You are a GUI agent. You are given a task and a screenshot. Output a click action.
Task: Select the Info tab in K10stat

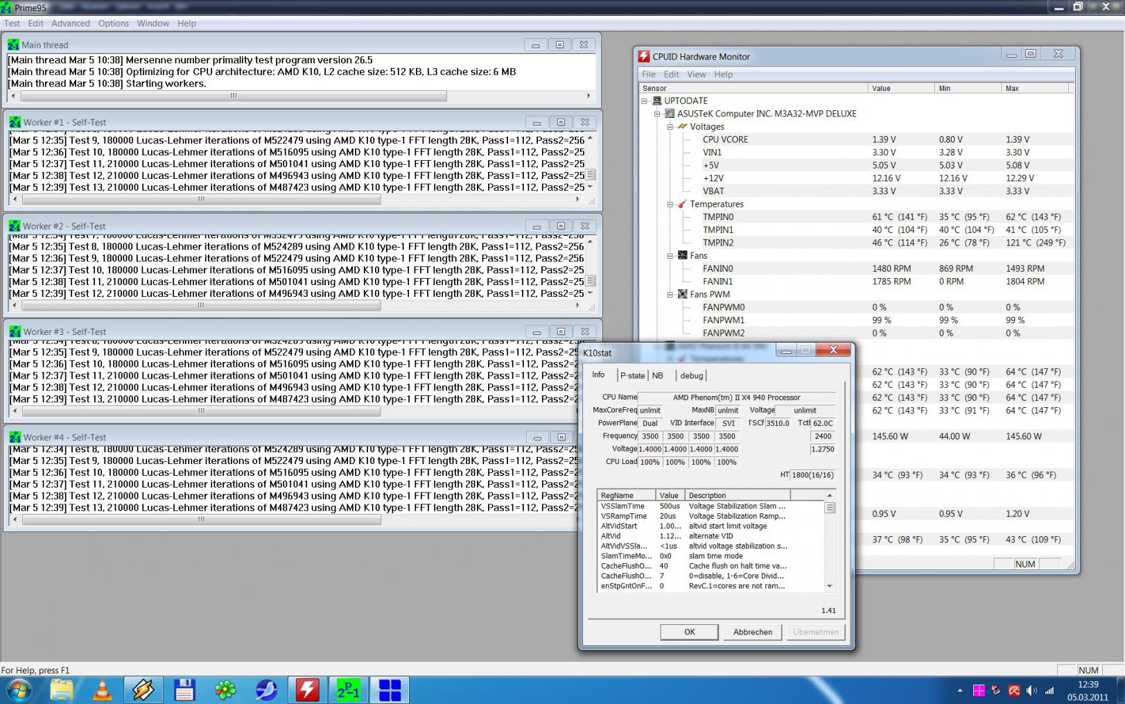pyautogui.click(x=598, y=375)
